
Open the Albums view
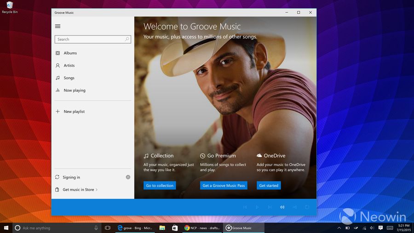(x=92, y=53)
